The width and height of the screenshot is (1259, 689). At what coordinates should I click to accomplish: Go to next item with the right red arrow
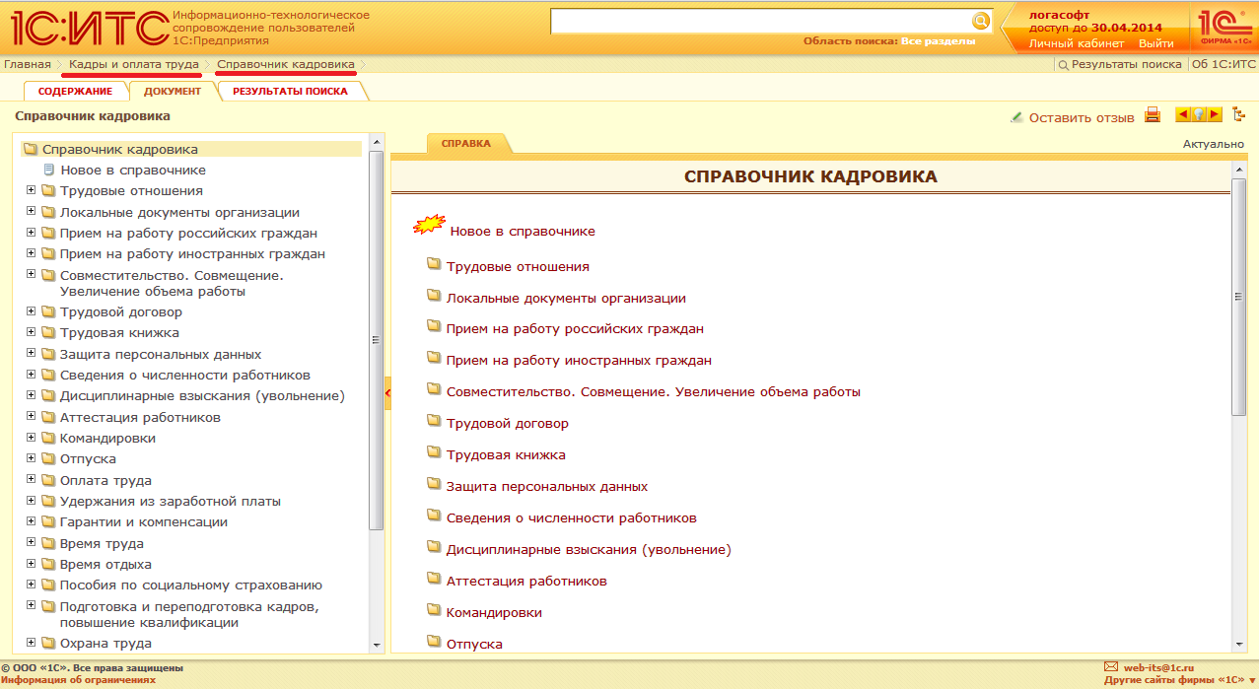(x=1215, y=114)
